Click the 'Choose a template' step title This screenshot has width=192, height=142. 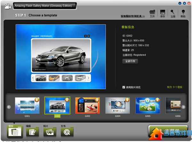43,15
